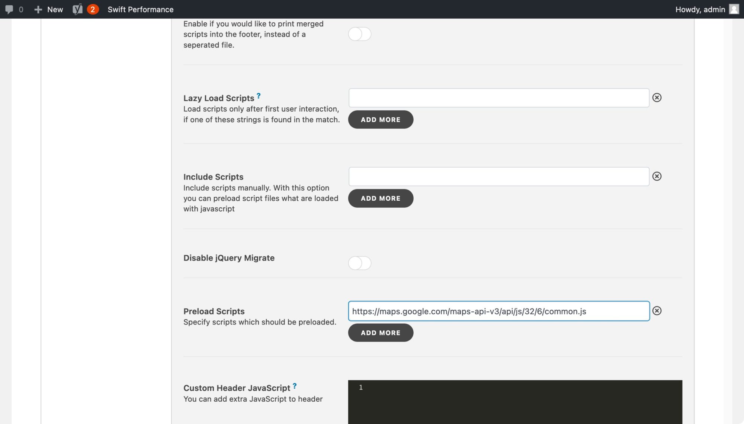
Task: Enable the Disable jQuery Migrate toggle
Action: [360, 263]
